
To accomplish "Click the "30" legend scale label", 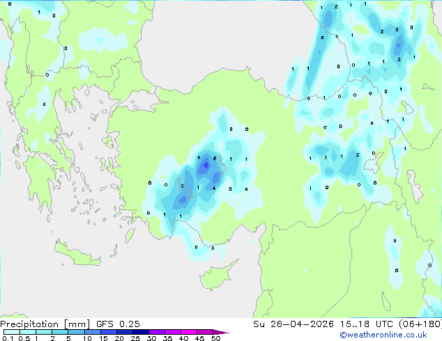I will (151, 338).
